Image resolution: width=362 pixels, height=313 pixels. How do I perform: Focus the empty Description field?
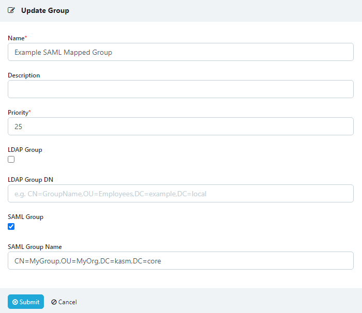[181, 89]
